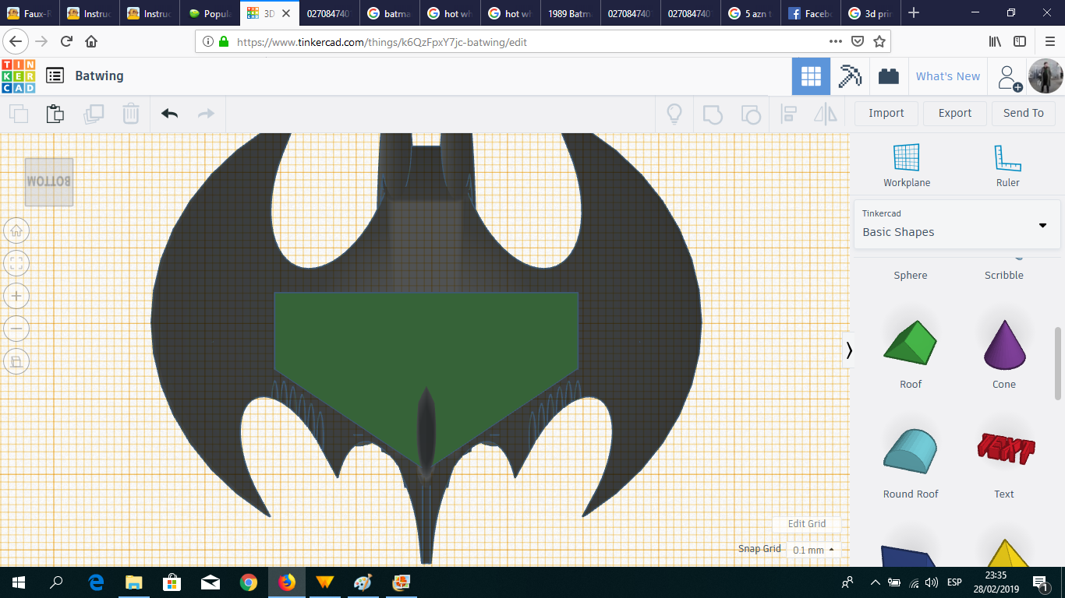Toggle orthographic perspective view button
The height and width of the screenshot is (598, 1065).
click(x=16, y=361)
